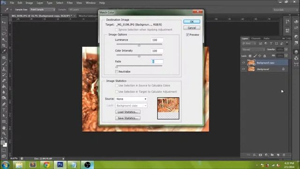Open the Source dropdown
This screenshot has width=300, height=169.
(x=131, y=99)
